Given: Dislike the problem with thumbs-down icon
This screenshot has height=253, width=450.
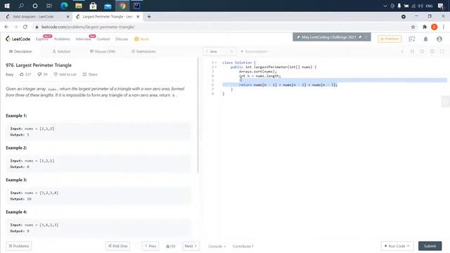Looking at the screenshot, I should [x=39, y=74].
